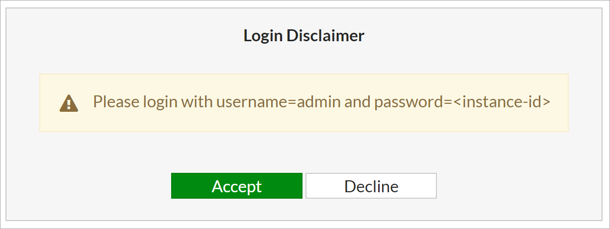Click "username=admin" in the warning text
This screenshot has height=229, width=610.
pyautogui.click(x=279, y=102)
